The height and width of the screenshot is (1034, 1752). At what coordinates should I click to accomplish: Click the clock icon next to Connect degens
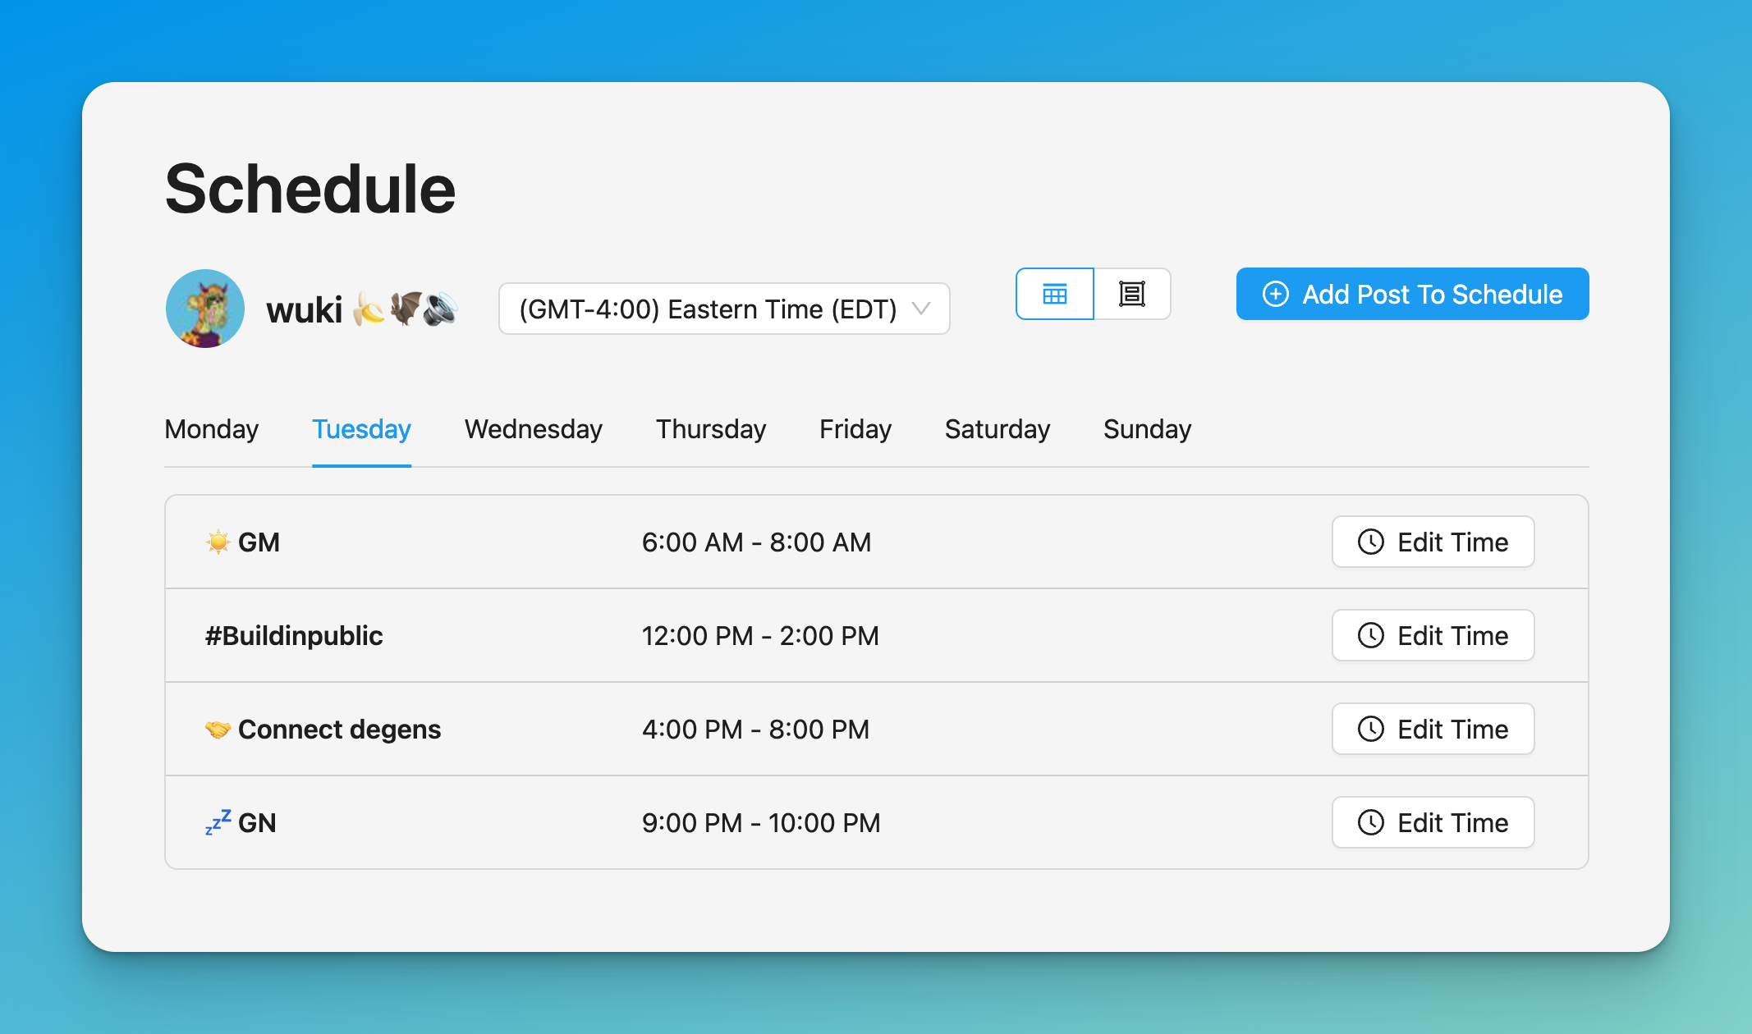point(1370,729)
